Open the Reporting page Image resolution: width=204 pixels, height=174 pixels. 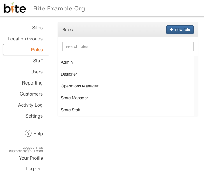(32, 83)
